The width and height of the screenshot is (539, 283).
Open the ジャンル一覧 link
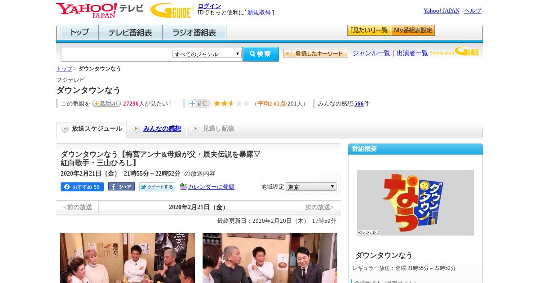coord(371,53)
